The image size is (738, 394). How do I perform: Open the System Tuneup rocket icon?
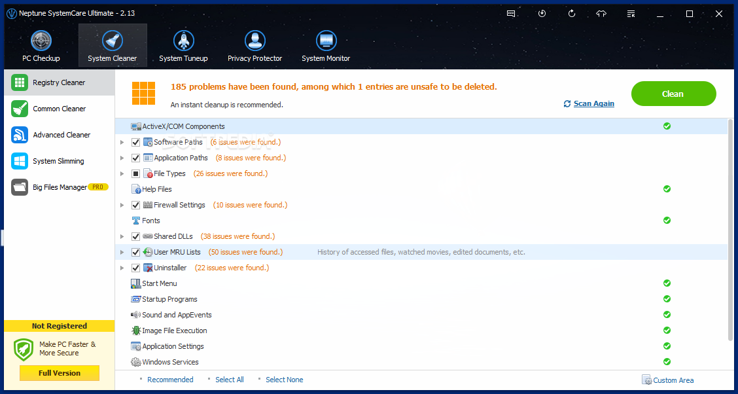184,41
